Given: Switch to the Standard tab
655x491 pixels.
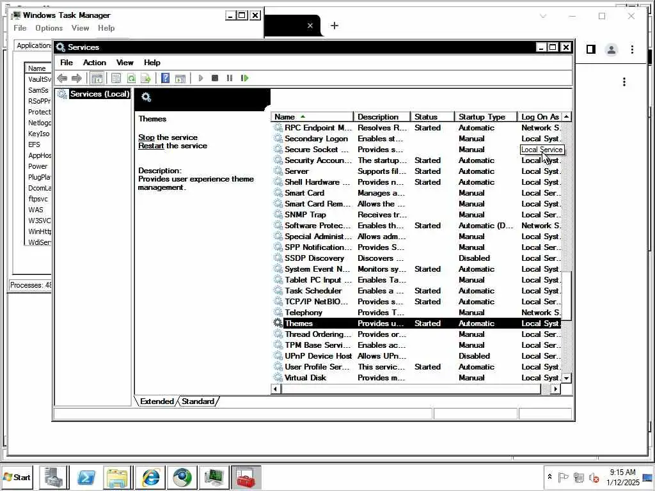Looking at the screenshot, I should [198, 401].
